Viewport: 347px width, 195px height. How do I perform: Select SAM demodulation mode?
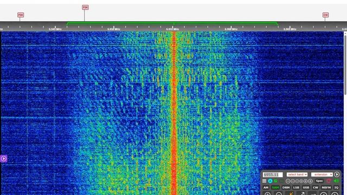[275, 187]
